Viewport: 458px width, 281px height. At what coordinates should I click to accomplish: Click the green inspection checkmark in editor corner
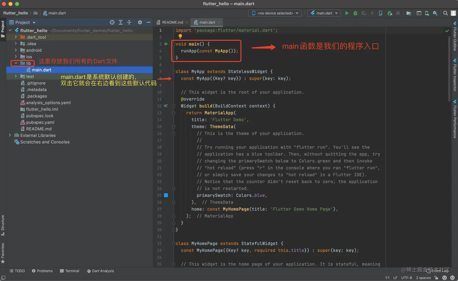click(x=447, y=31)
